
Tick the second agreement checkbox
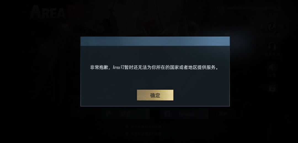(x=127, y=134)
